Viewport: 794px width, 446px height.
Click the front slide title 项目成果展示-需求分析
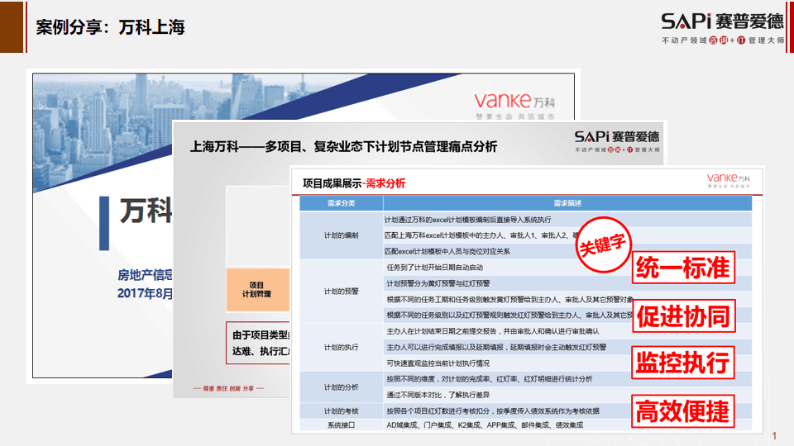coord(353,183)
